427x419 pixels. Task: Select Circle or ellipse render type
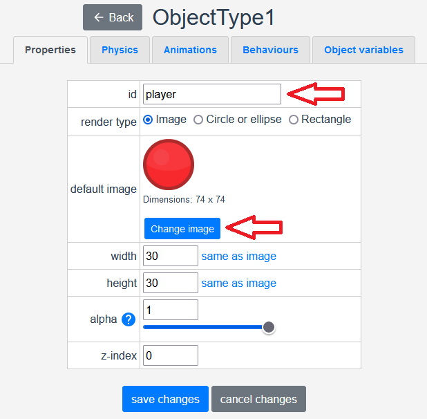tap(198, 120)
